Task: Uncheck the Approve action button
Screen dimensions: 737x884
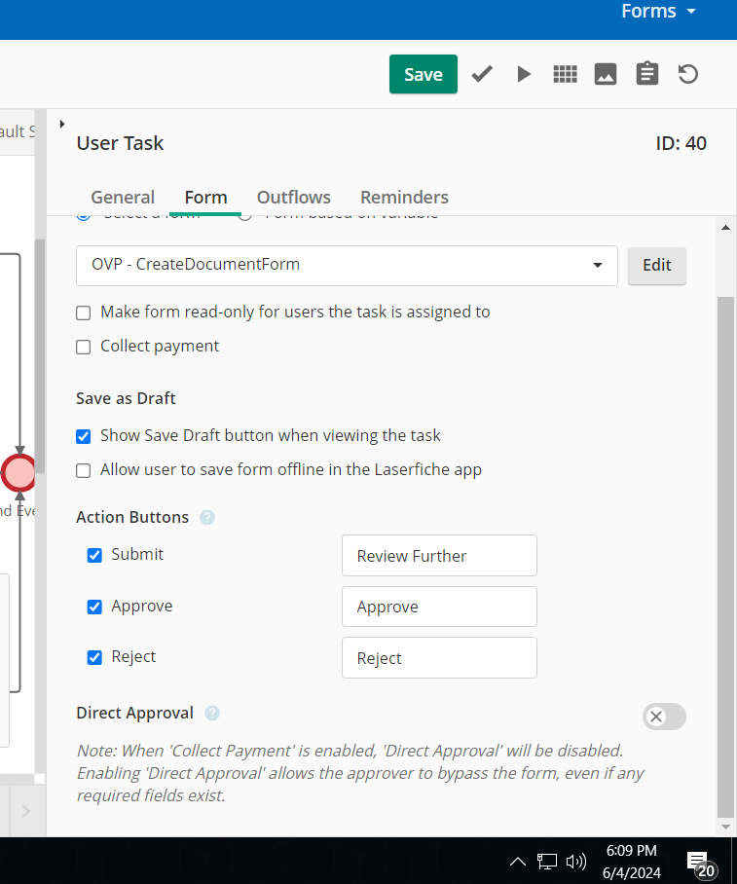Action: point(94,607)
